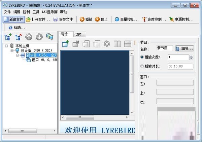The width and height of the screenshot is (202, 142).
Task: Switch to the 监控 tab
Action: click(79, 35)
